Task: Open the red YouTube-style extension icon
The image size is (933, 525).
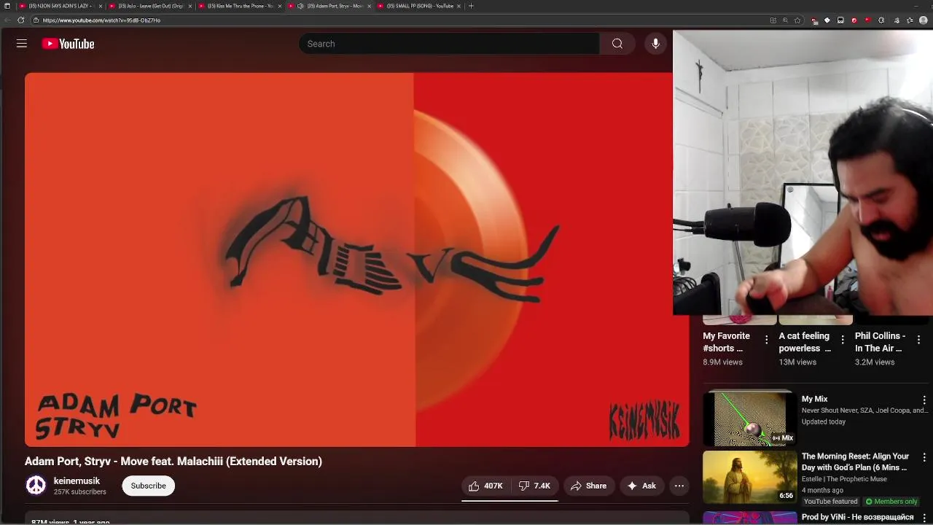Action: tap(867, 20)
